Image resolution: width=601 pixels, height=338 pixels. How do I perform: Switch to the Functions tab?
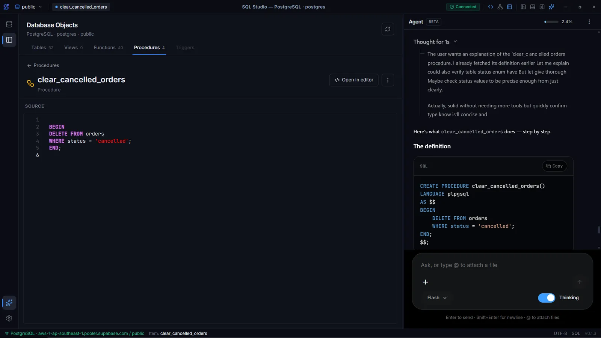[108, 48]
